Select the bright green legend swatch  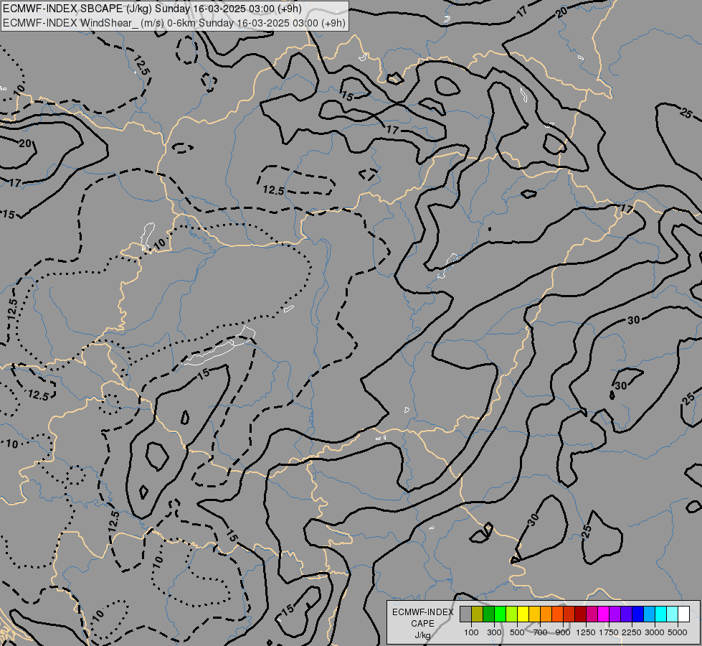[x=500, y=614]
